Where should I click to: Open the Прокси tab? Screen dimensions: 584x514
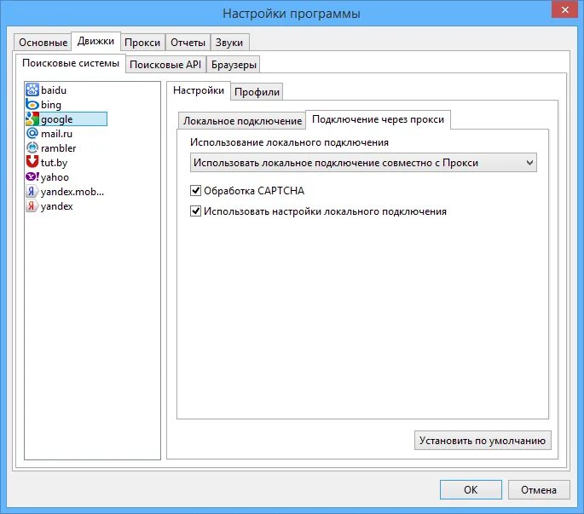pos(142,43)
